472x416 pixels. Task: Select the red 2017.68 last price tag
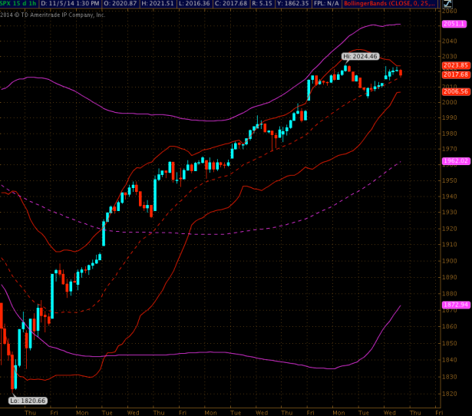tap(455, 74)
